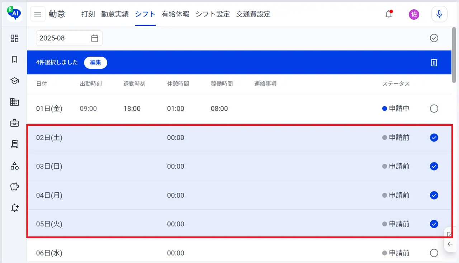Click the 4件選択しました label

pyautogui.click(x=57, y=62)
